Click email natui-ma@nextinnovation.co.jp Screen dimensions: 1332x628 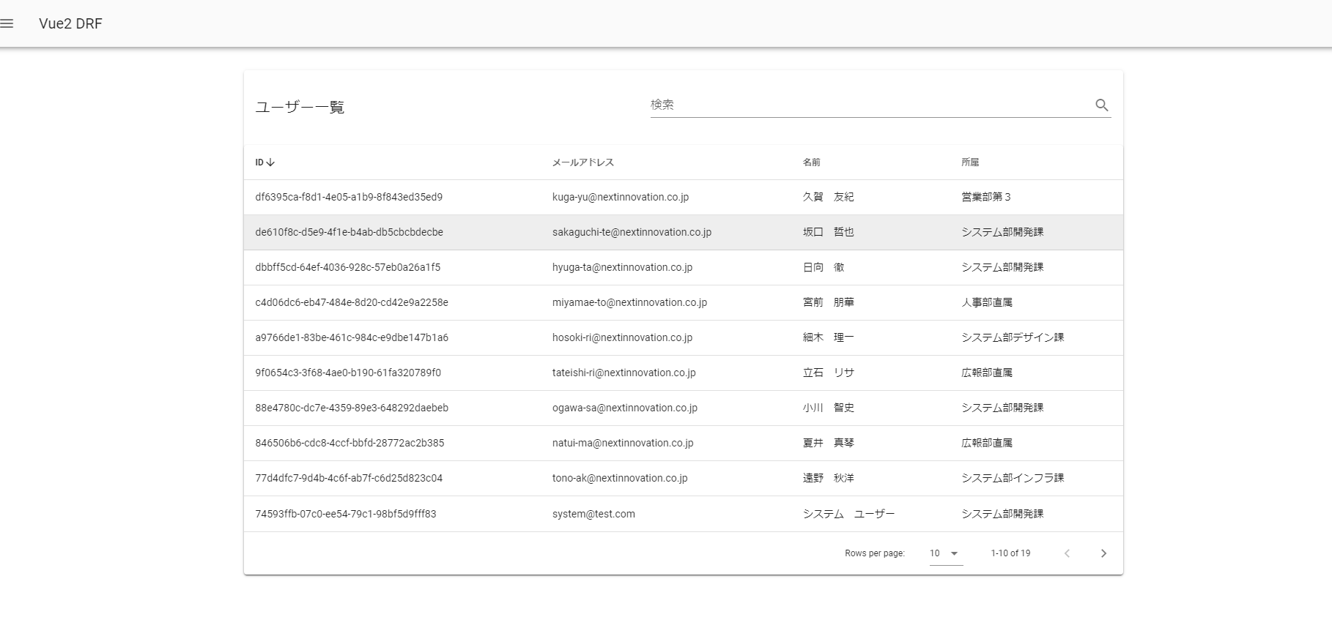click(623, 444)
